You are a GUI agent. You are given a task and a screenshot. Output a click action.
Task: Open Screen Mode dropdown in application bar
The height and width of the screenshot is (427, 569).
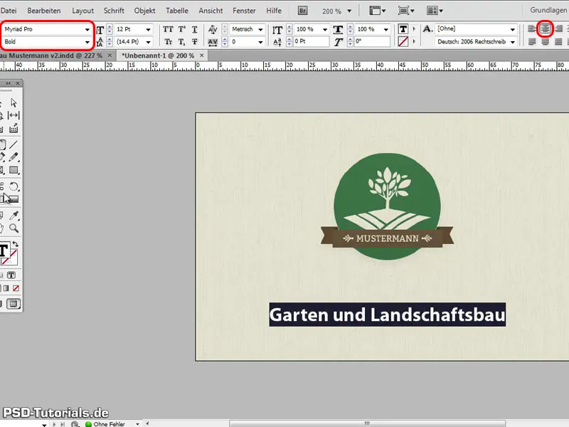tap(406, 11)
